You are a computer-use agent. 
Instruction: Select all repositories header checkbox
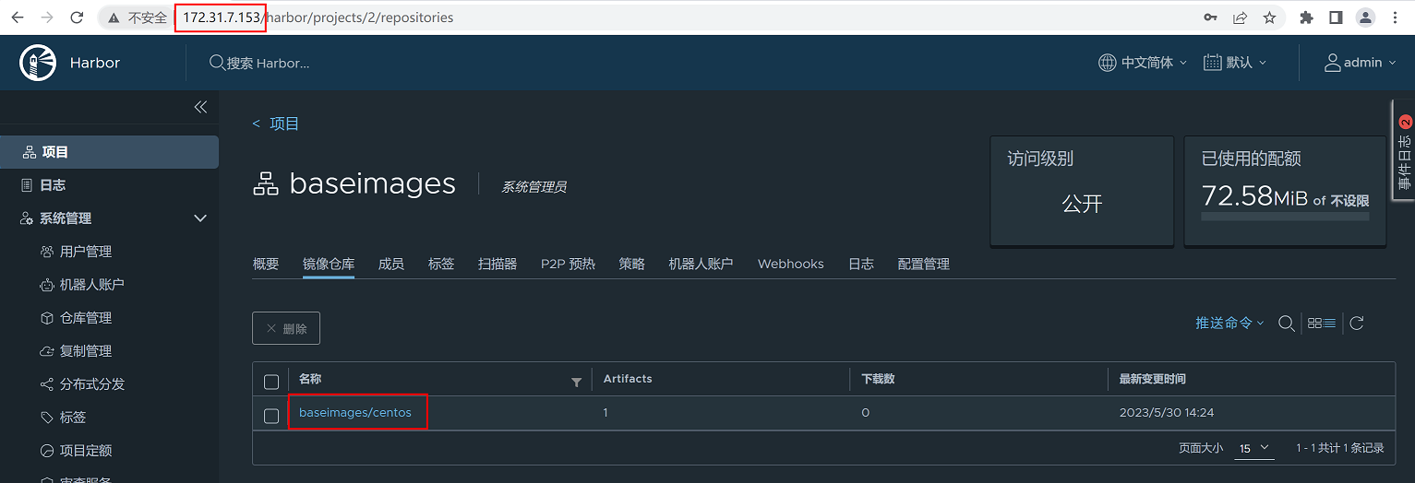(271, 382)
